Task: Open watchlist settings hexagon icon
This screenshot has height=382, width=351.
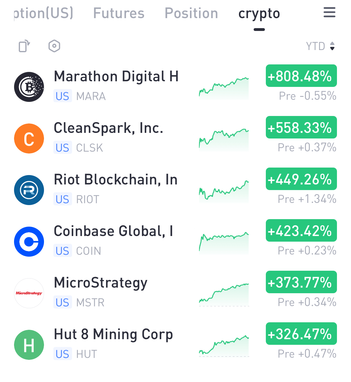Action: 54,46
